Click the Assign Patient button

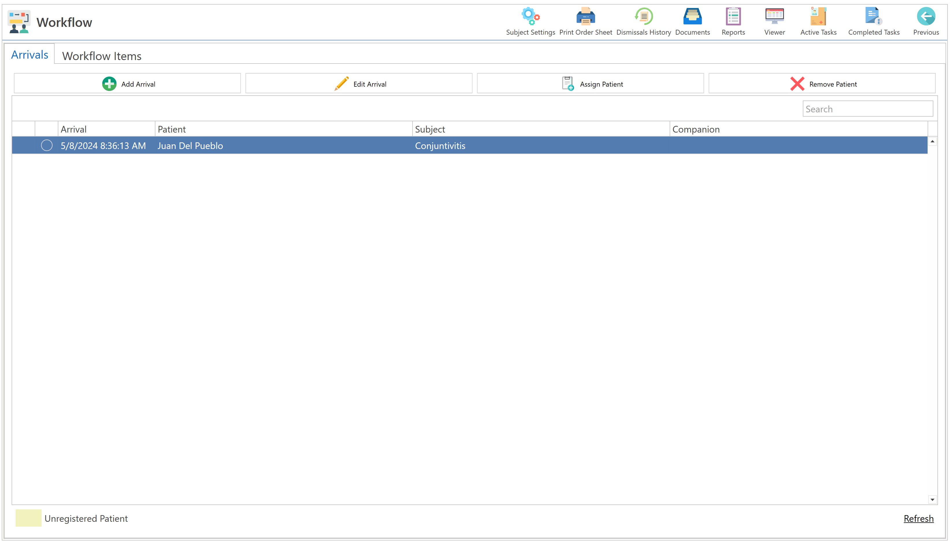tap(590, 84)
